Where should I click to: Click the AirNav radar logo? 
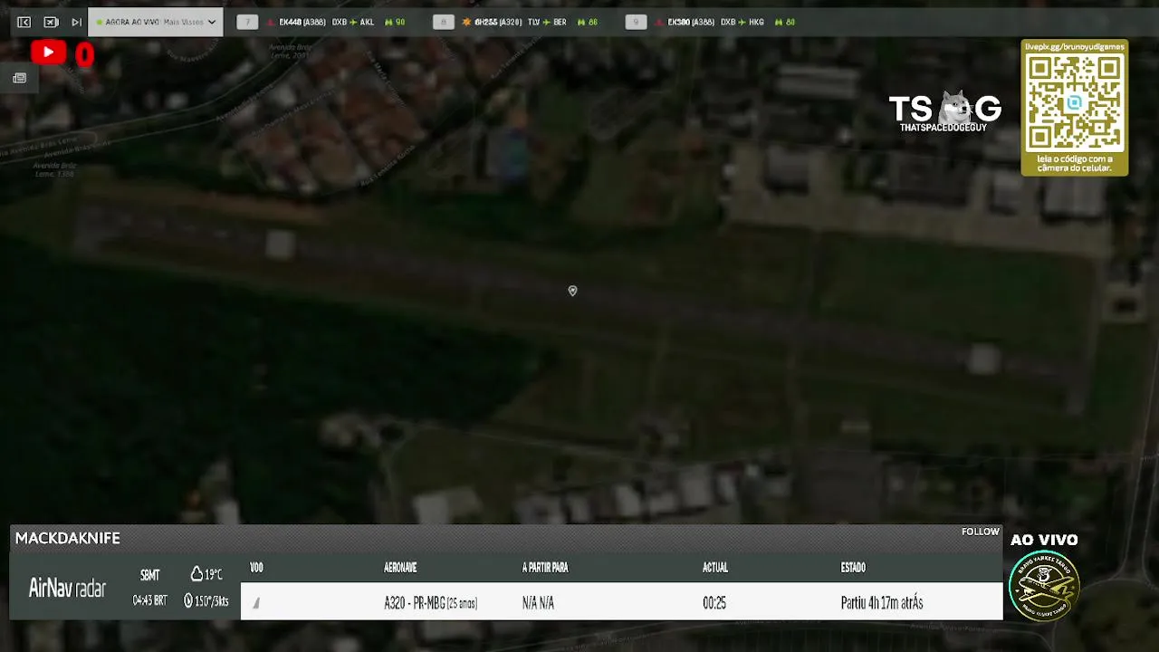67,589
